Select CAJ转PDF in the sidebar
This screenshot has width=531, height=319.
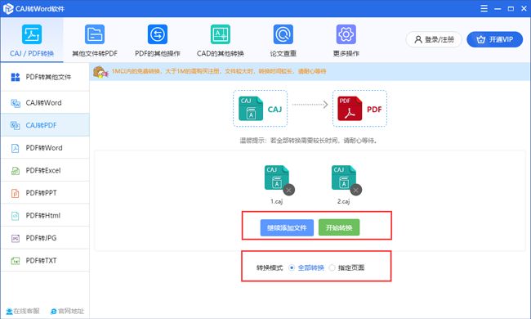[x=45, y=125]
